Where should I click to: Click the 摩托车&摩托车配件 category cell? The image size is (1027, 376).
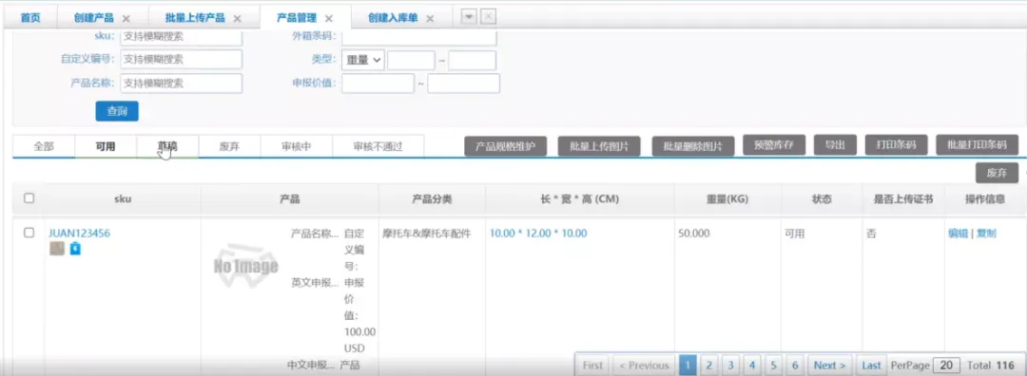pyautogui.click(x=426, y=233)
